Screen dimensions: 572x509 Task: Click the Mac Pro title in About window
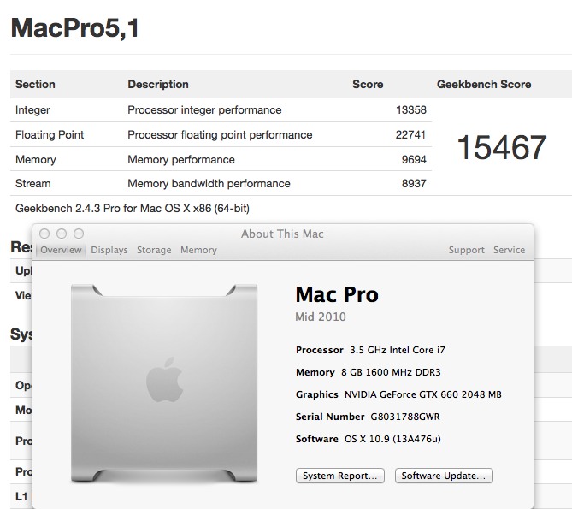point(337,294)
